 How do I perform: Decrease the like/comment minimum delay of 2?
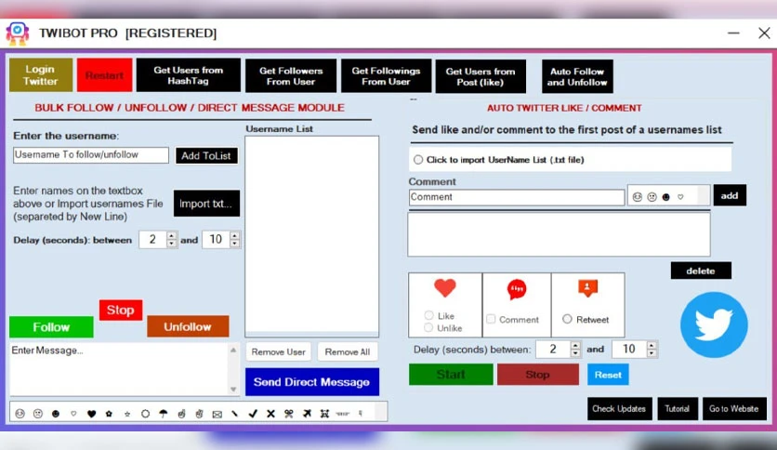(575, 353)
